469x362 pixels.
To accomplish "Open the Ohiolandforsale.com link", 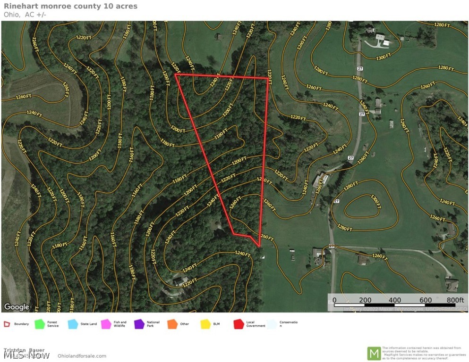I will pyautogui.click(x=82, y=356).
